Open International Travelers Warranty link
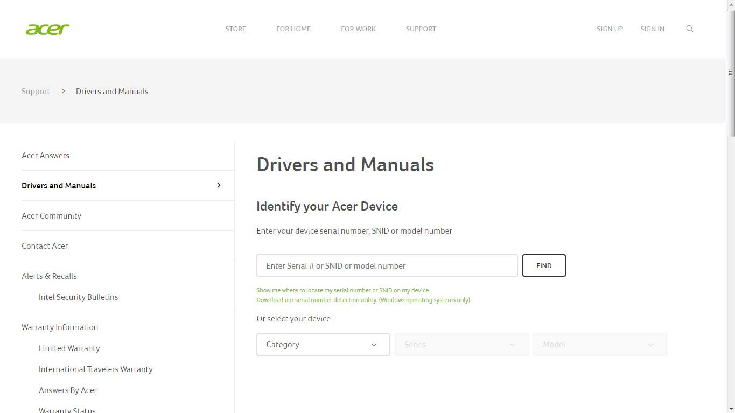Screen dimensions: 735x413 pyautogui.click(x=96, y=369)
